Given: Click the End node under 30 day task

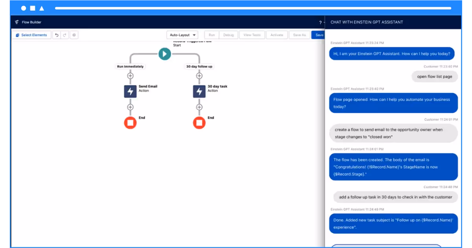Looking at the screenshot, I should [199, 123].
